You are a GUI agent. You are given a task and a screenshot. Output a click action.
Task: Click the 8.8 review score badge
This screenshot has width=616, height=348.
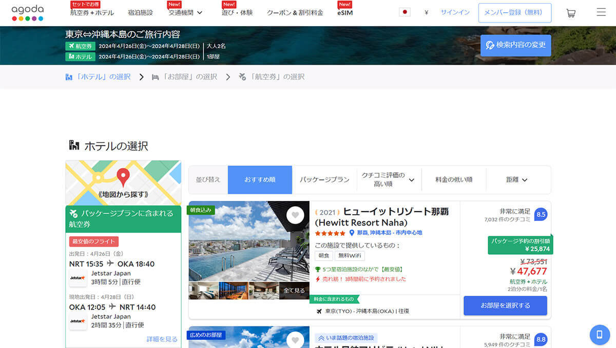pyautogui.click(x=541, y=339)
